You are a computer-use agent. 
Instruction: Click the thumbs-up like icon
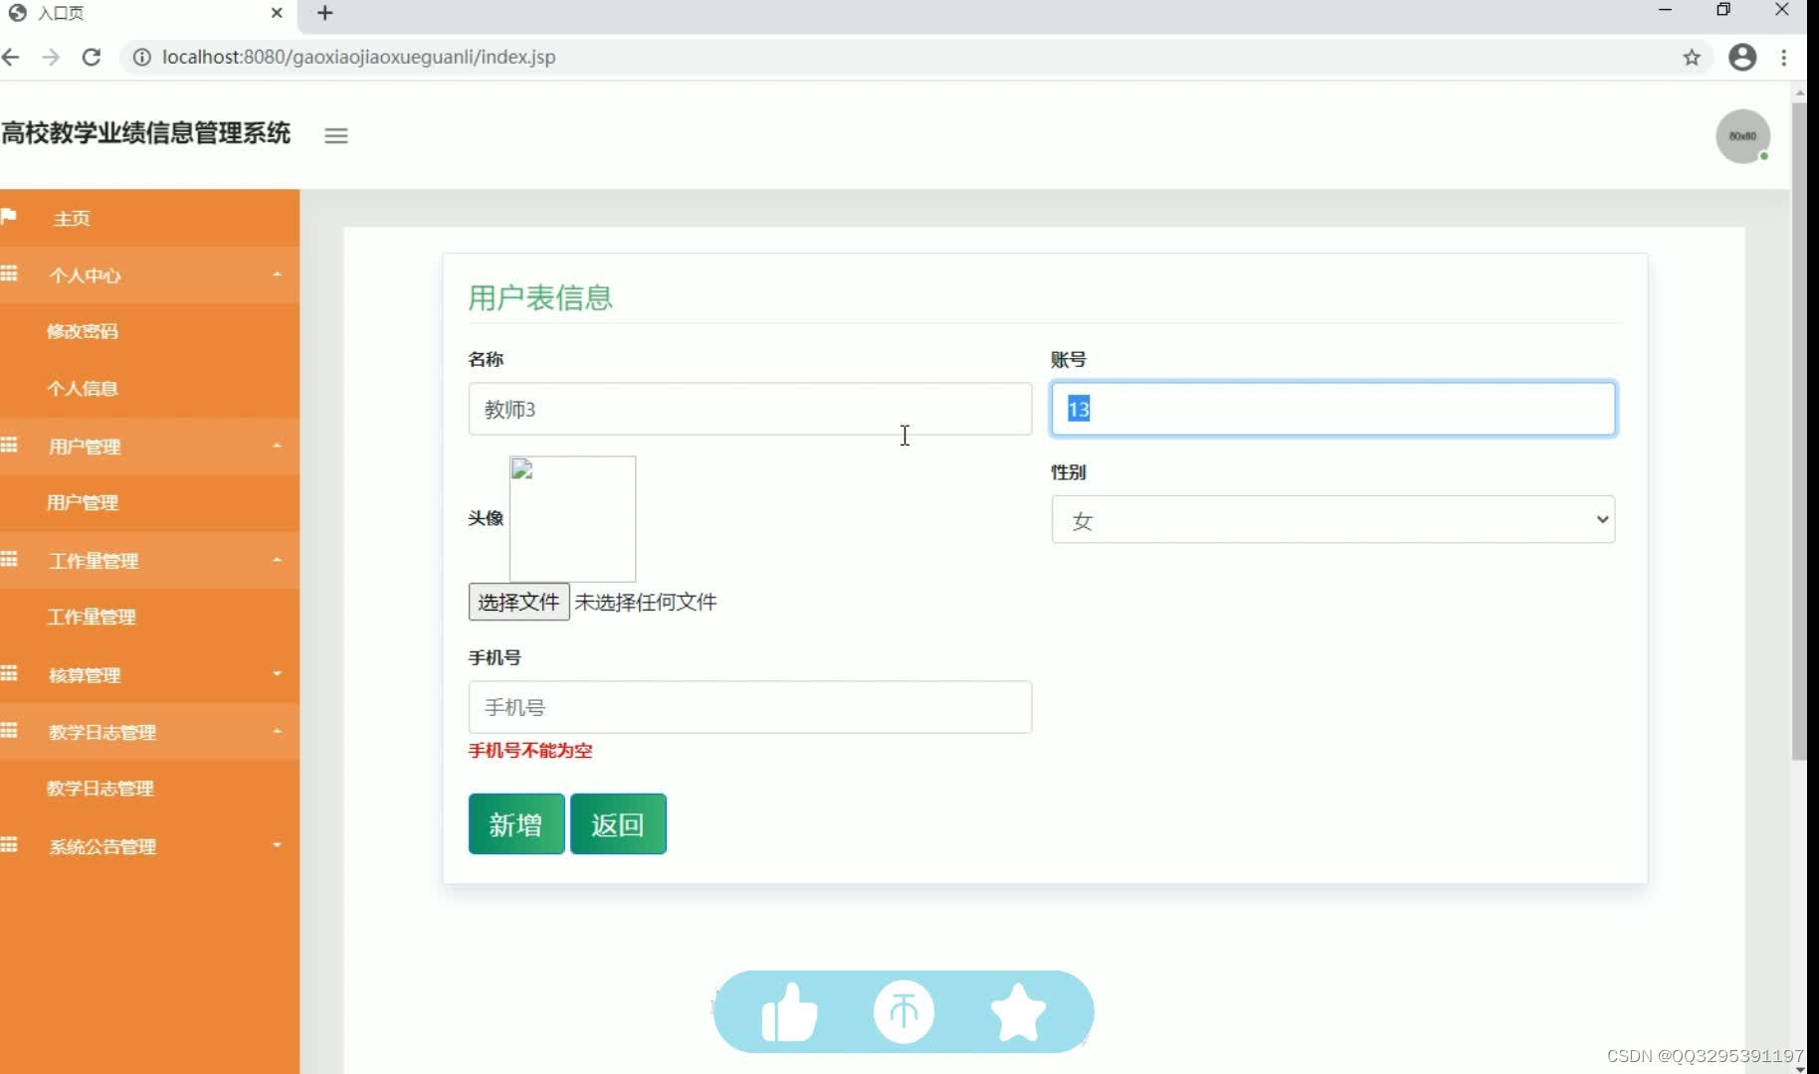(789, 1012)
